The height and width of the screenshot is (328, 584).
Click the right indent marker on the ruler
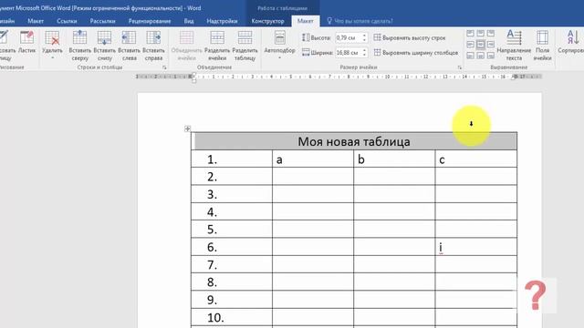[514, 77]
